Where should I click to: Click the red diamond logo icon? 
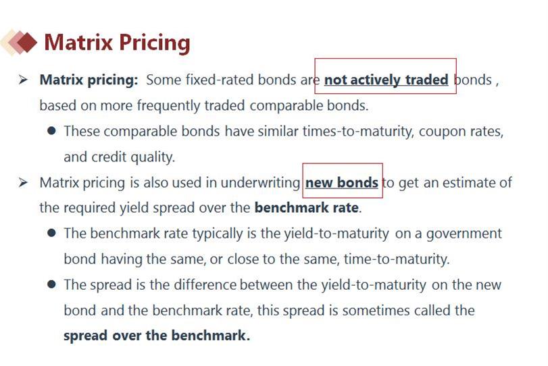pyautogui.click(x=19, y=43)
